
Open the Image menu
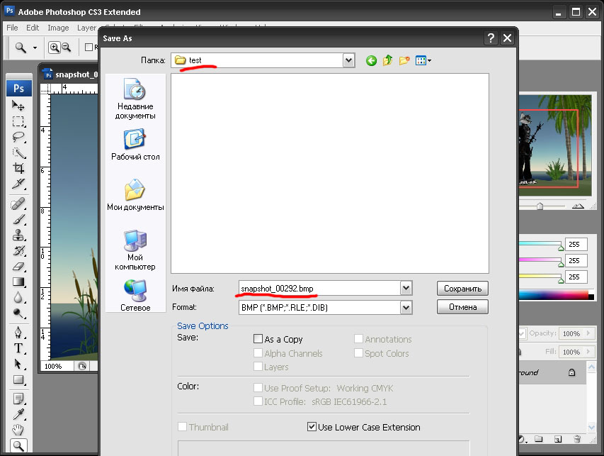pos(58,28)
